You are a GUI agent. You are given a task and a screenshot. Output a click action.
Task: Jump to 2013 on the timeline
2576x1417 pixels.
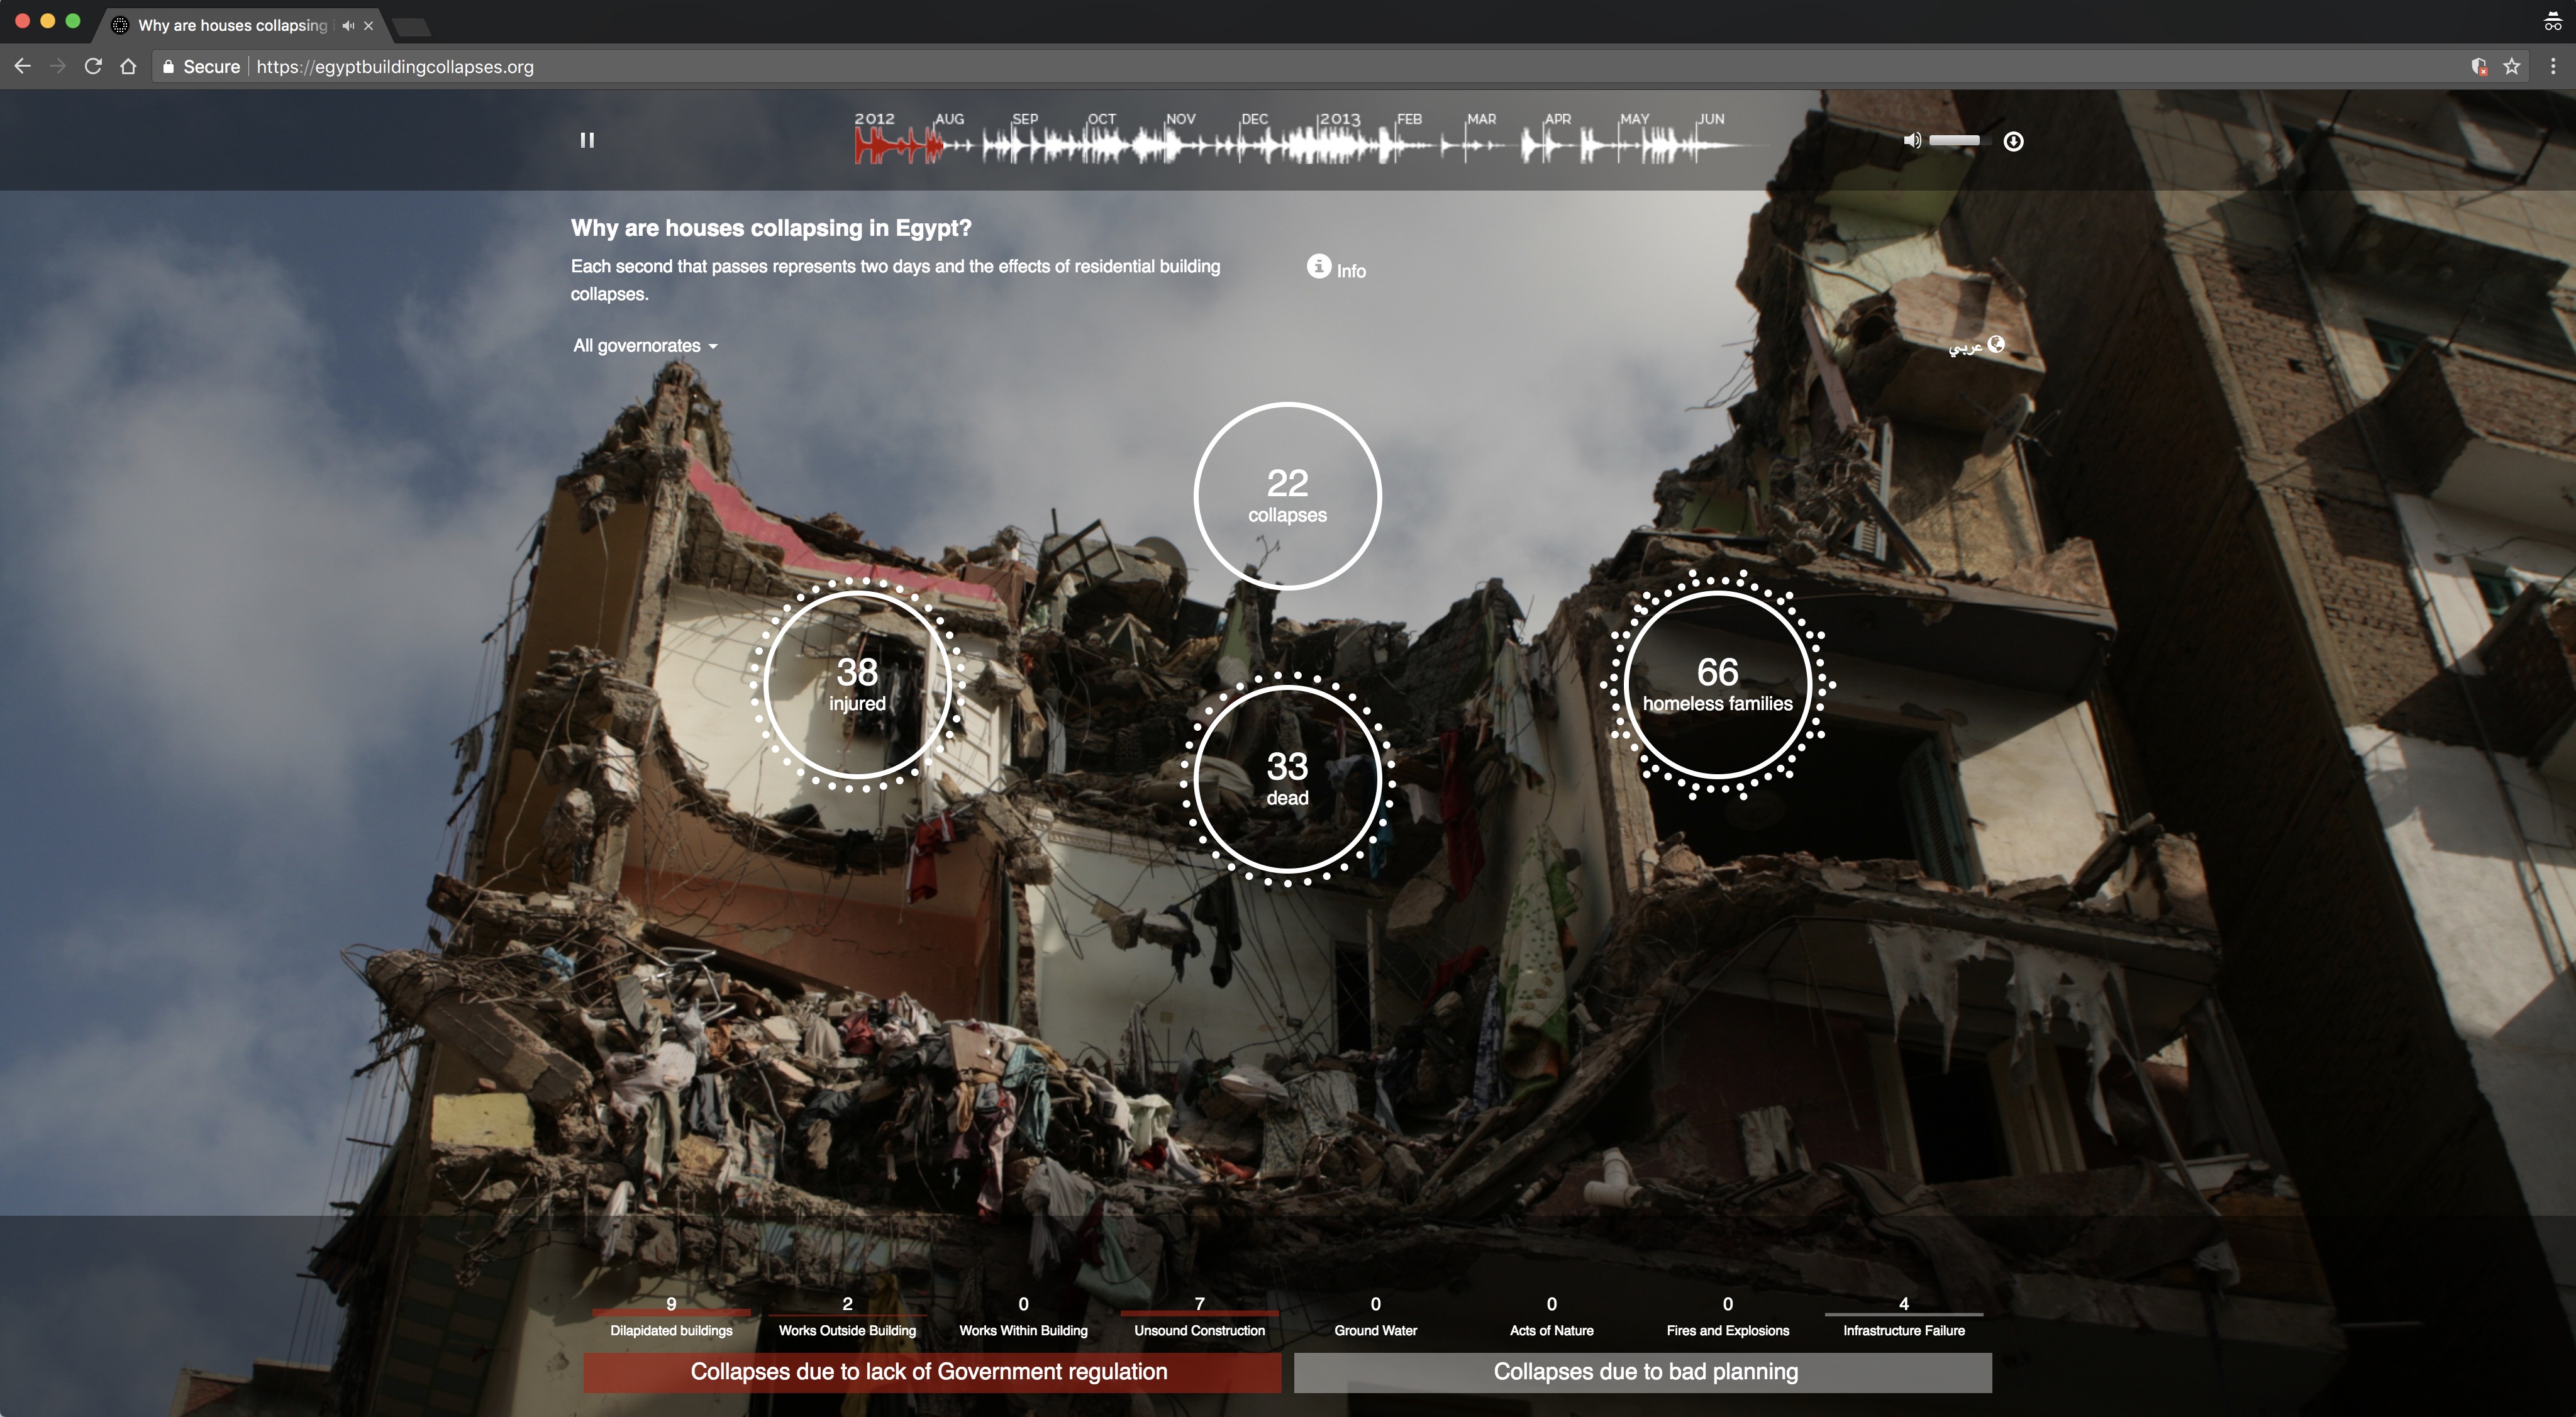1340,119
